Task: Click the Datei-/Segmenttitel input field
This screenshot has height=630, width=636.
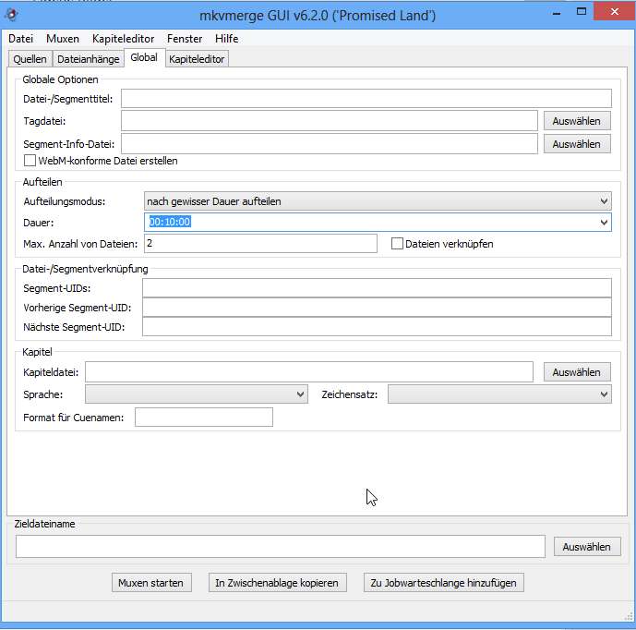Action: tap(366, 99)
